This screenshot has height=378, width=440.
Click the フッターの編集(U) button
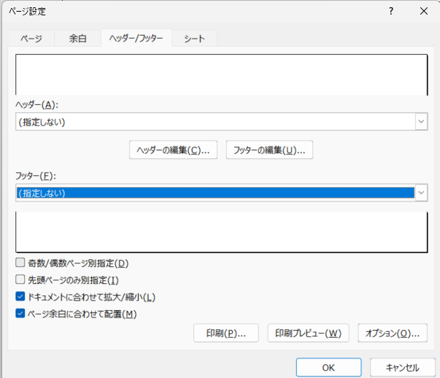point(269,150)
